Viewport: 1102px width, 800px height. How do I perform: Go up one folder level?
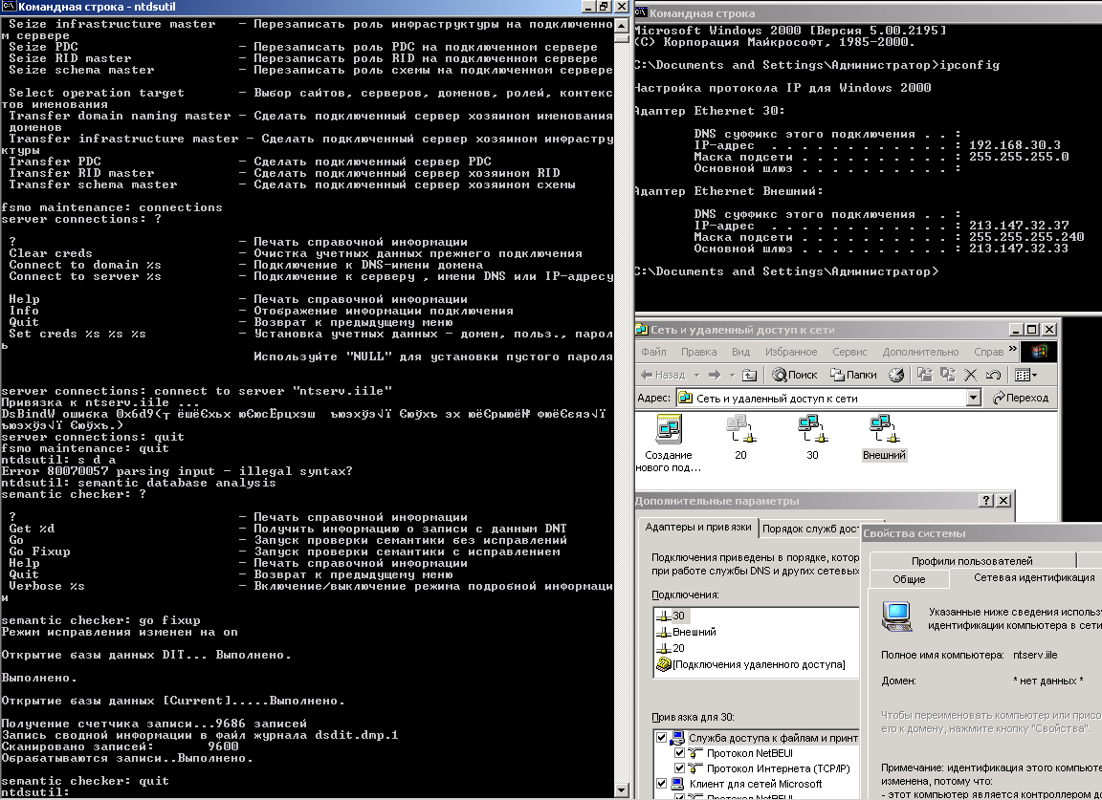[750, 375]
